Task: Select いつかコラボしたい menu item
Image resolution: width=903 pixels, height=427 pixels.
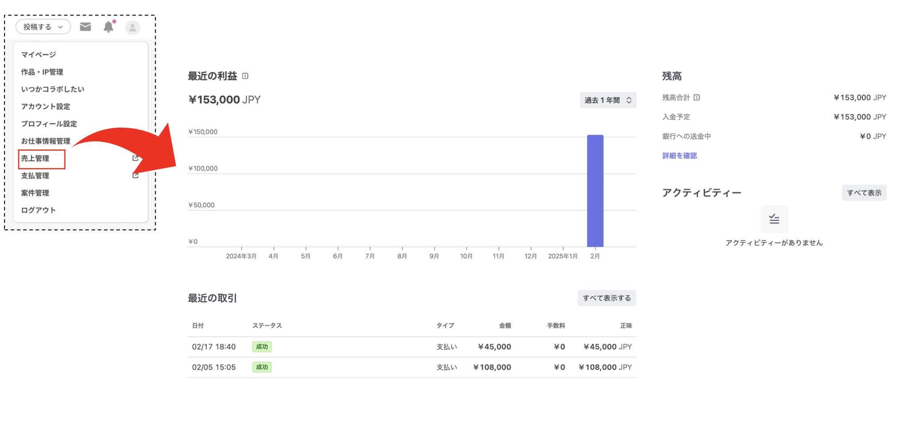Action: (x=53, y=89)
